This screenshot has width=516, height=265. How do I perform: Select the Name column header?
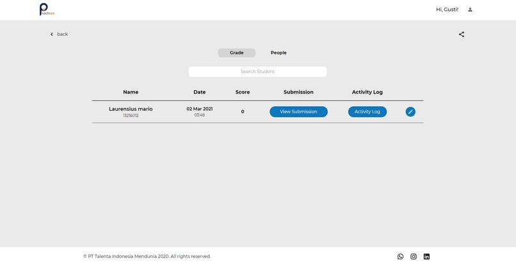[x=131, y=92]
